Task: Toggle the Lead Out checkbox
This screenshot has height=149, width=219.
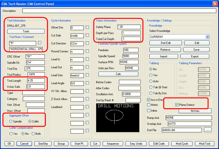Action: (87, 67)
